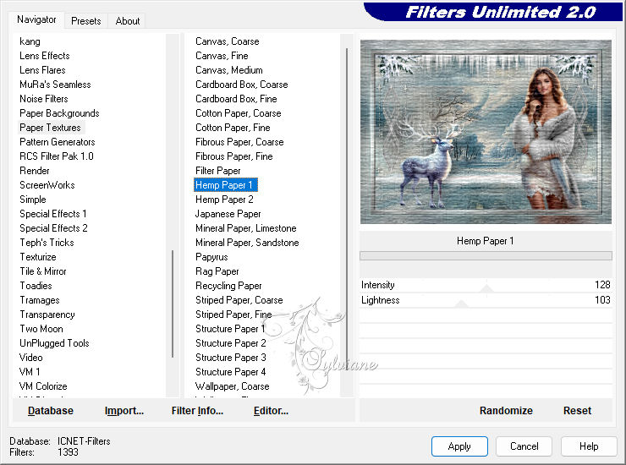Select MuRa's Seamless category
Image resolution: width=626 pixels, height=465 pixels.
tap(55, 85)
